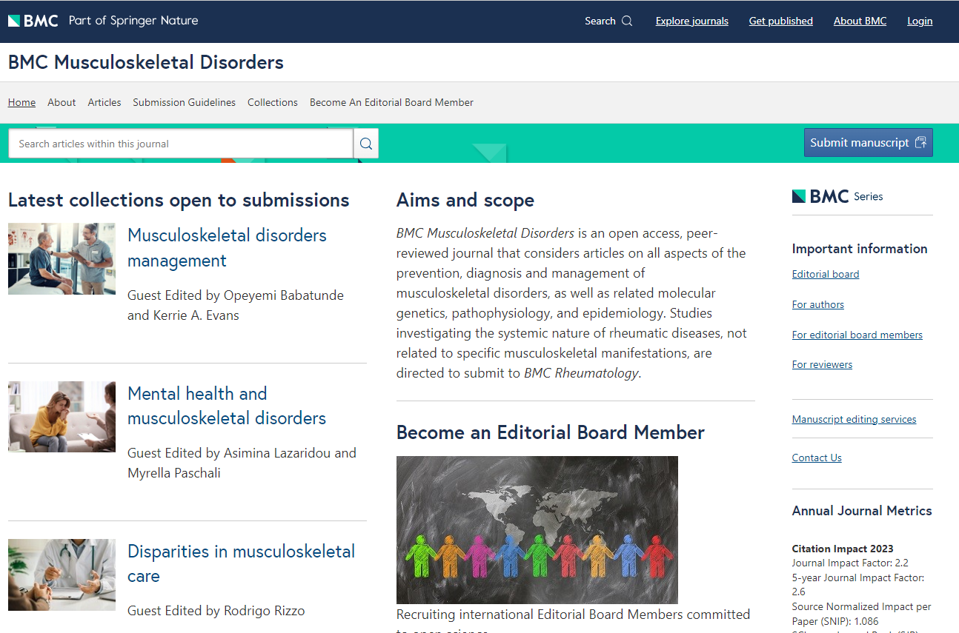Select Become An Editorial Board Member in the nav
This screenshot has width=959, height=633.
point(391,102)
